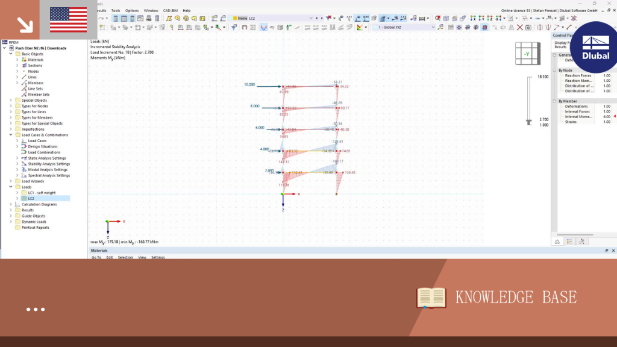The width and height of the screenshot is (617, 347).
Task: Collapse the Loads tree node
Action: [x=11, y=187]
